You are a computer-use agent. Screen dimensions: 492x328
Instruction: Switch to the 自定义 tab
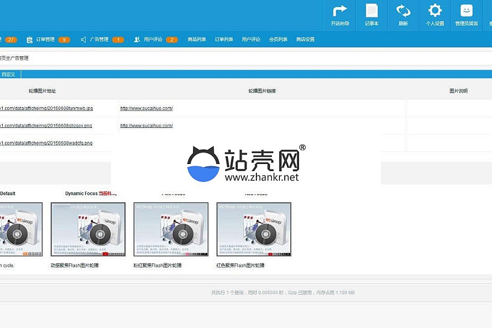[x=9, y=74]
